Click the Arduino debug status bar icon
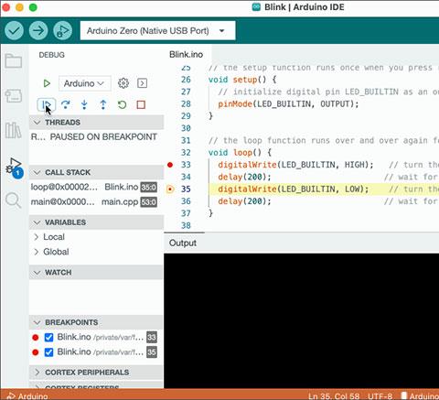Image resolution: width=439 pixels, height=400 pixels. tap(11, 396)
